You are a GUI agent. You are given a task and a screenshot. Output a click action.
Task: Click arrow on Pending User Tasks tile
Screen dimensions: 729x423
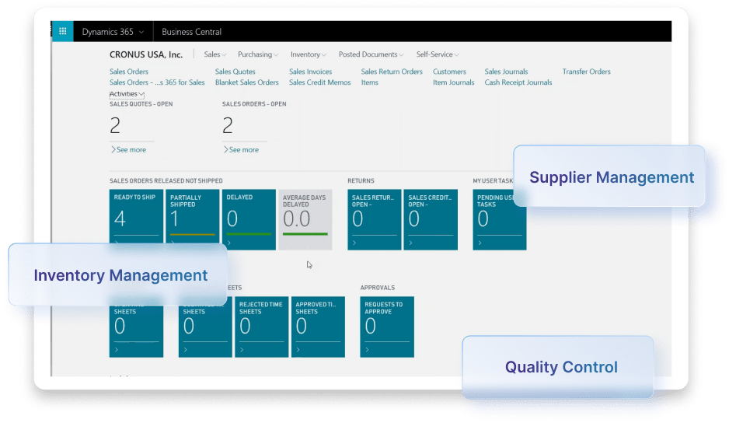480,243
